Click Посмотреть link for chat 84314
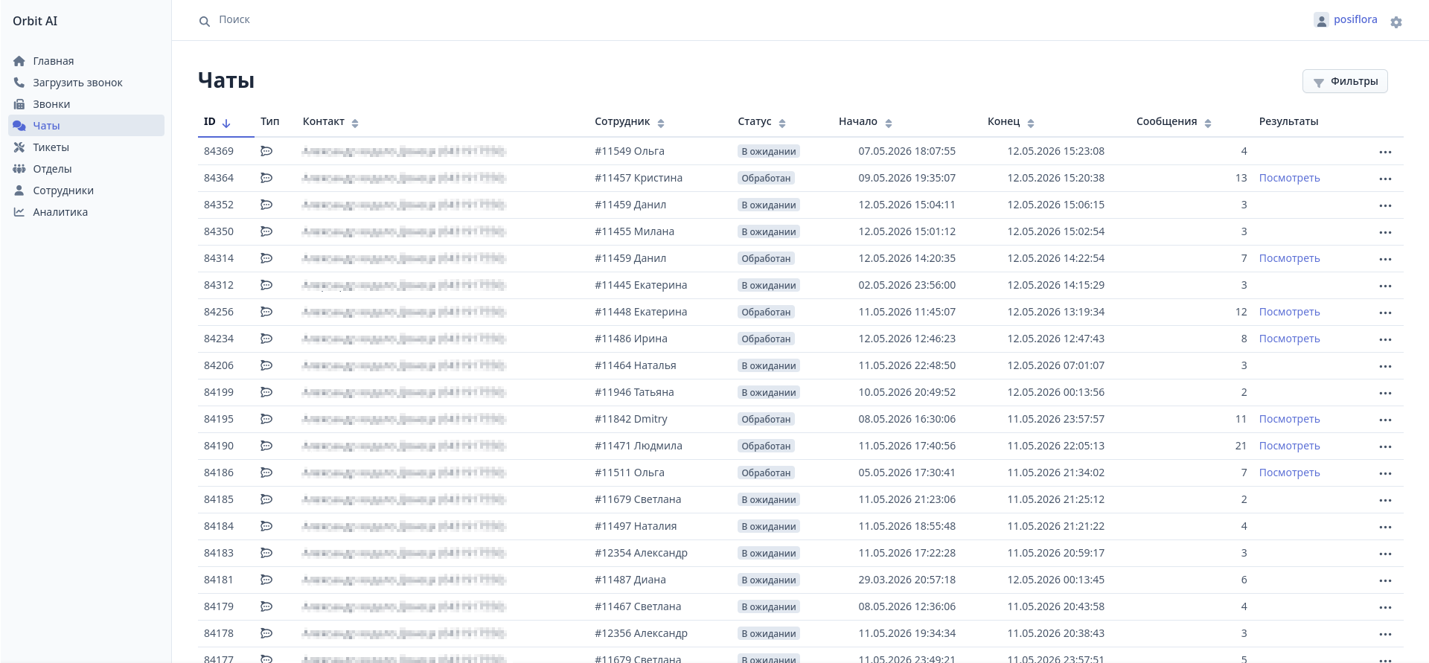Image resolution: width=1429 pixels, height=663 pixels. pyautogui.click(x=1289, y=258)
